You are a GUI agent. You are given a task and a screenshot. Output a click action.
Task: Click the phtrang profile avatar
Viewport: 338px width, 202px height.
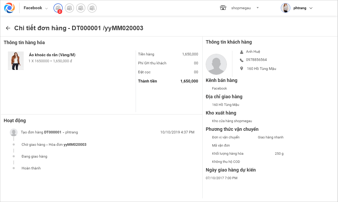(286, 8)
